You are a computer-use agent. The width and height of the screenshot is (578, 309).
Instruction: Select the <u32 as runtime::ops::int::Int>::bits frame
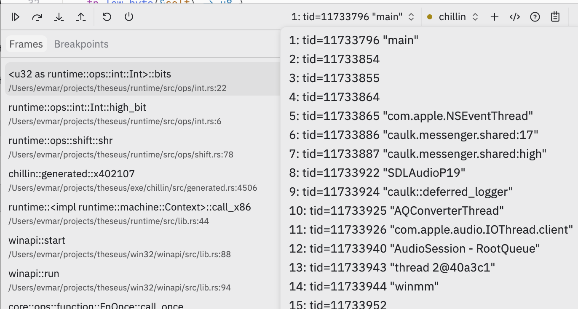click(x=142, y=79)
